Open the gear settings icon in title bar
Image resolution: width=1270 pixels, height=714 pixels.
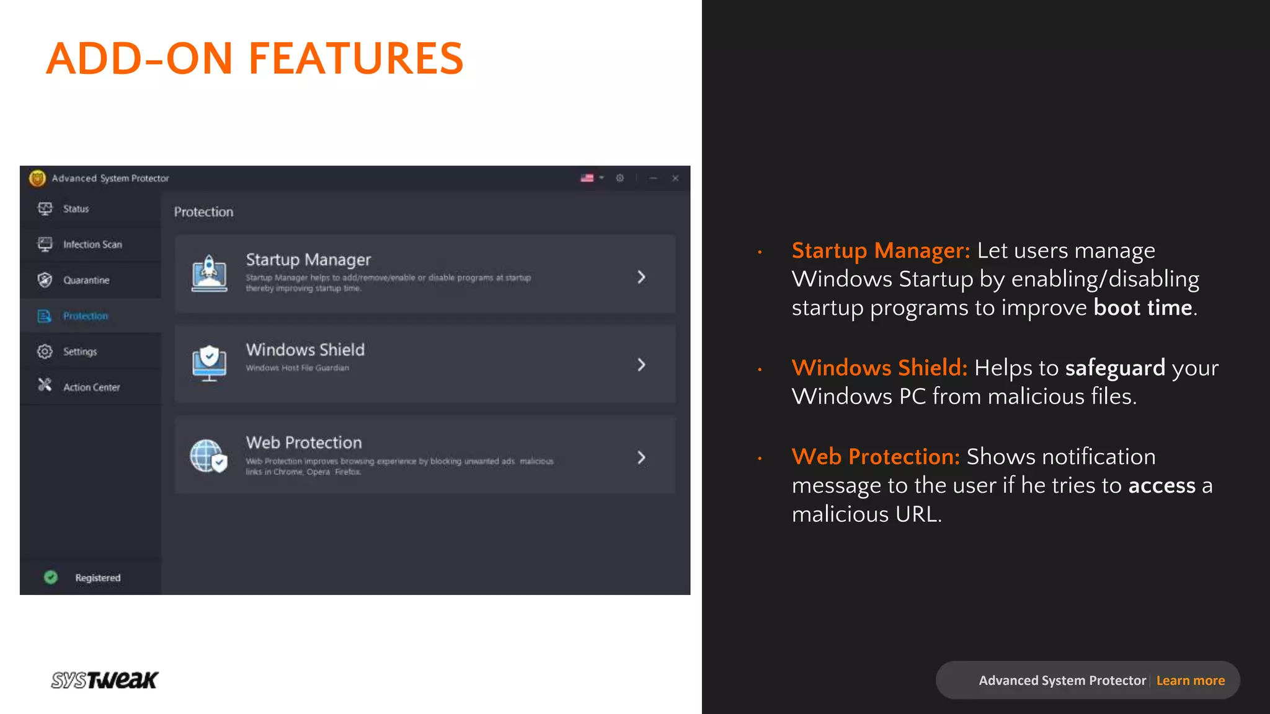click(619, 178)
